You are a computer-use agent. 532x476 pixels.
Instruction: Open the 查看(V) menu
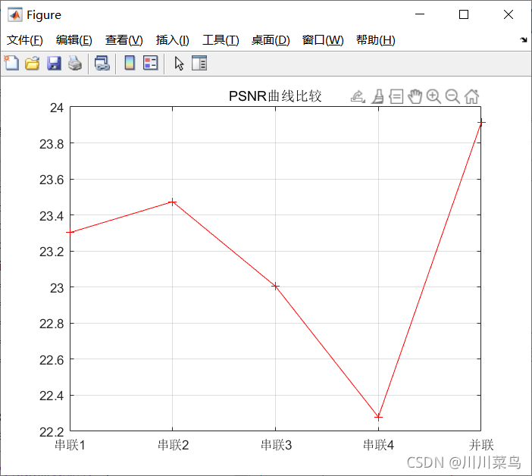click(124, 40)
